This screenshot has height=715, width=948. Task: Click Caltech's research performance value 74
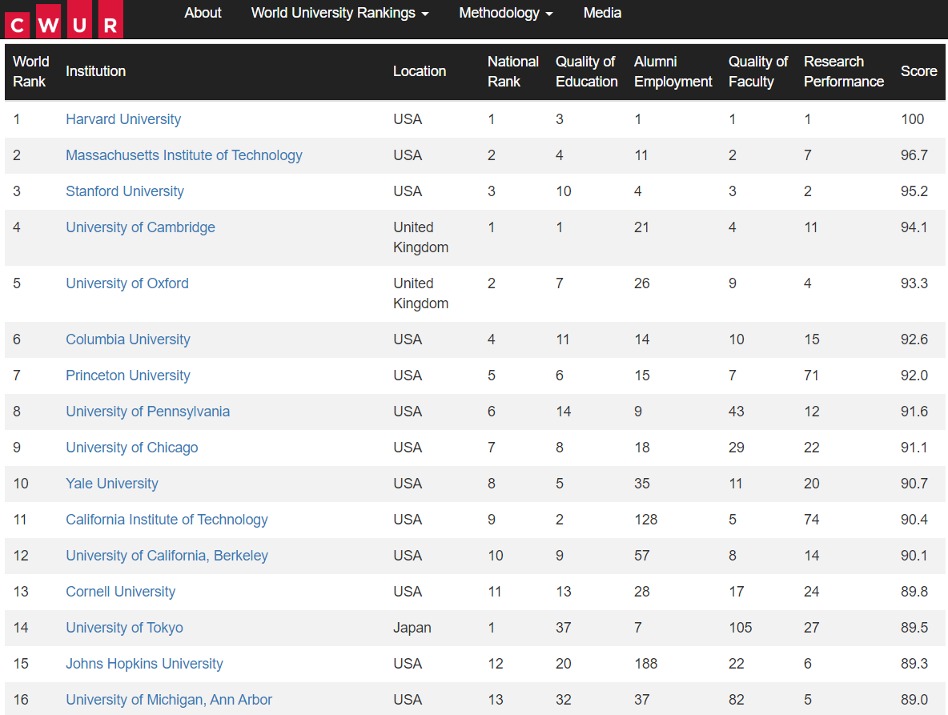pos(811,520)
